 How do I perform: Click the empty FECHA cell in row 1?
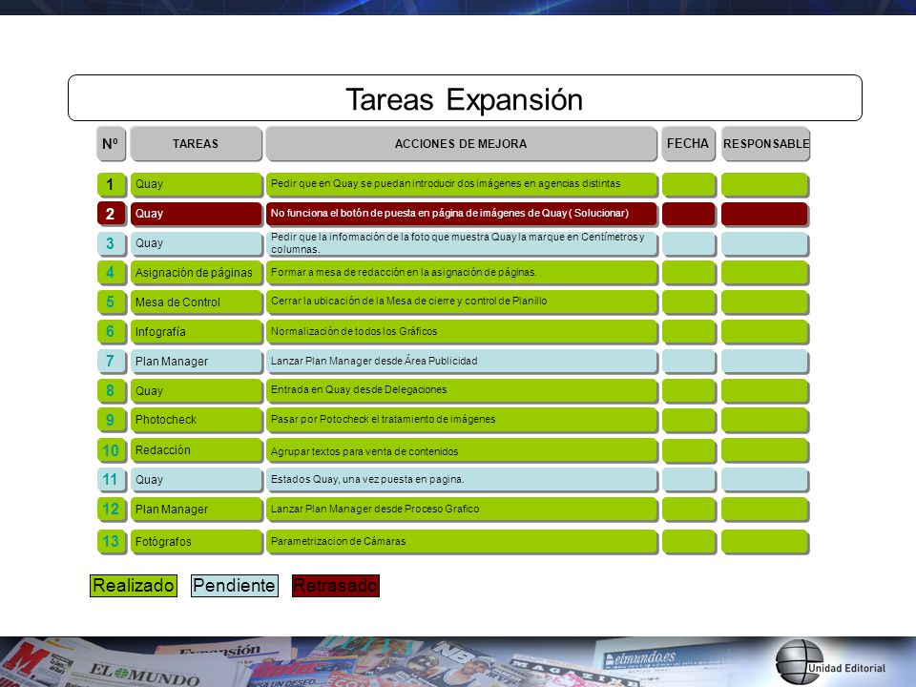pyautogui.click(x=689, y=184)
